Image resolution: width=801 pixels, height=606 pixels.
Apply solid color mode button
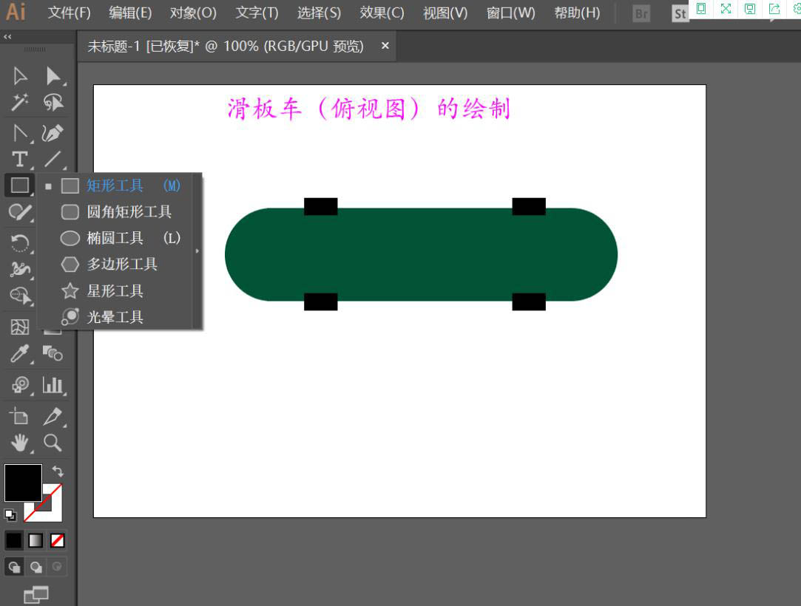pyautogui.click(x=14, y=540)
